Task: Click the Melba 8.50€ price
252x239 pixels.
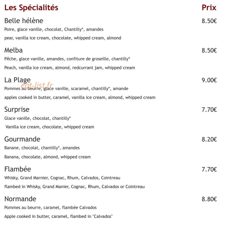Action: [x=209, y=50]
